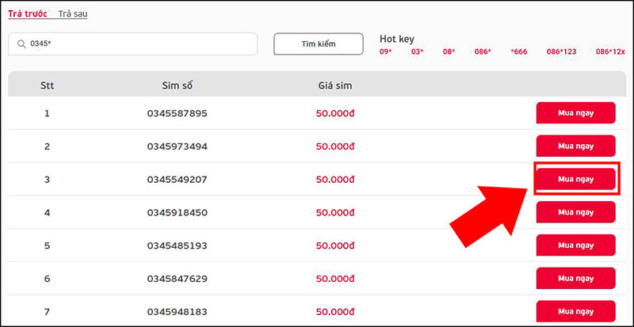This screenshot has height=327, width=634.
Task: Click the Sim số column header
Action: (177, 85)
